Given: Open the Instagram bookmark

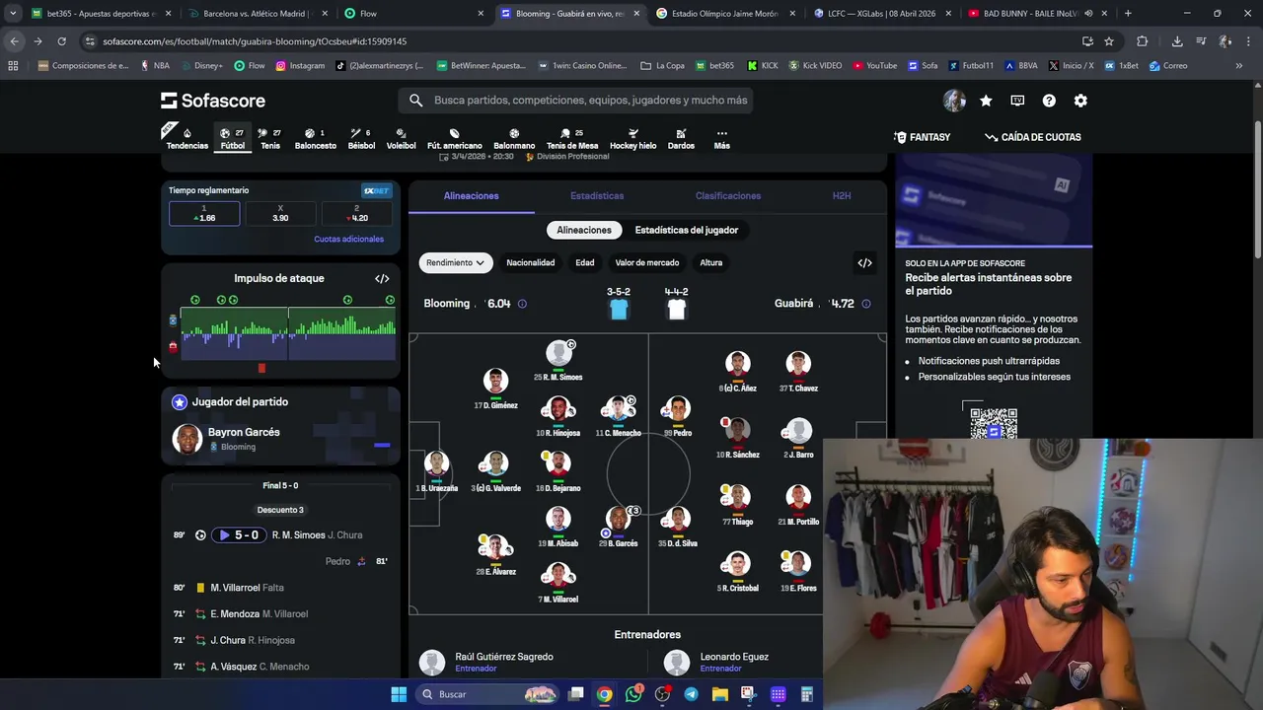Looking at the screenshot, I should coord(300,66).
